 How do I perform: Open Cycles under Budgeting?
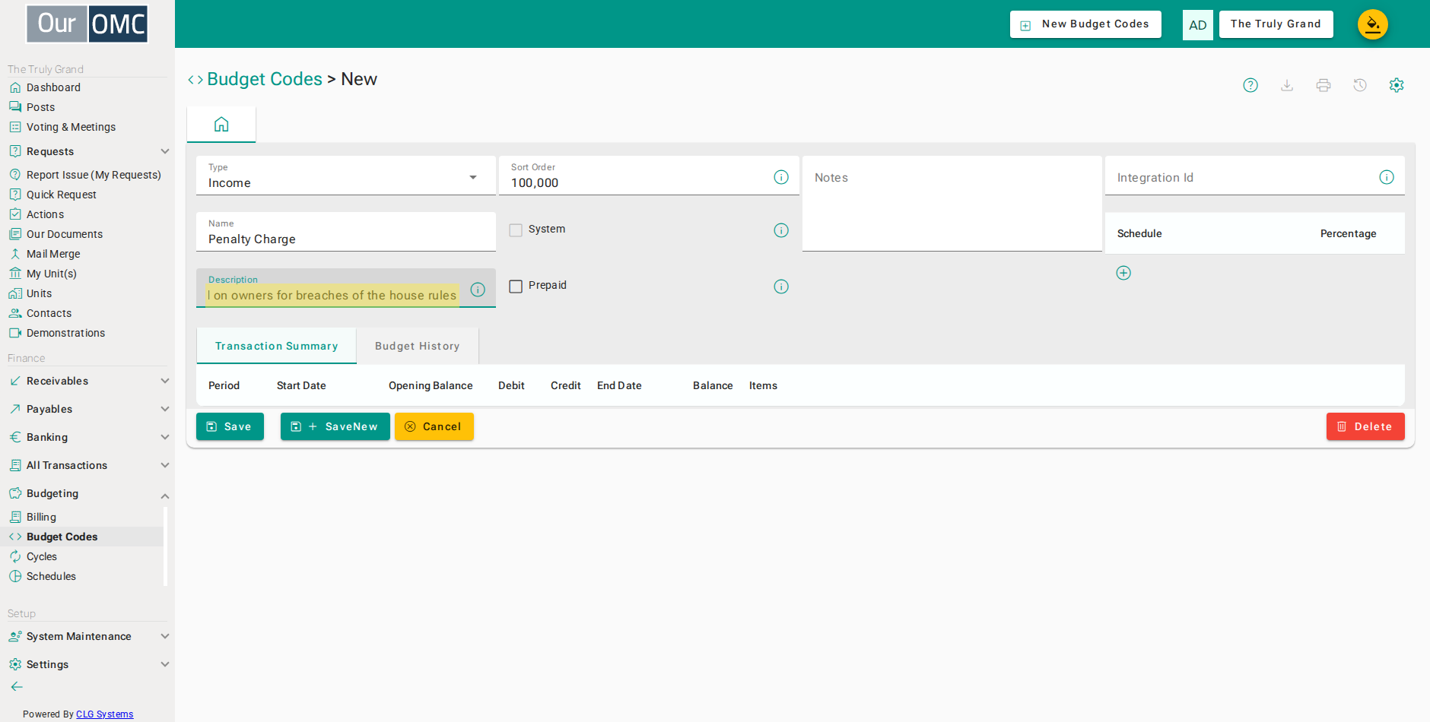[x=42, y=556]
